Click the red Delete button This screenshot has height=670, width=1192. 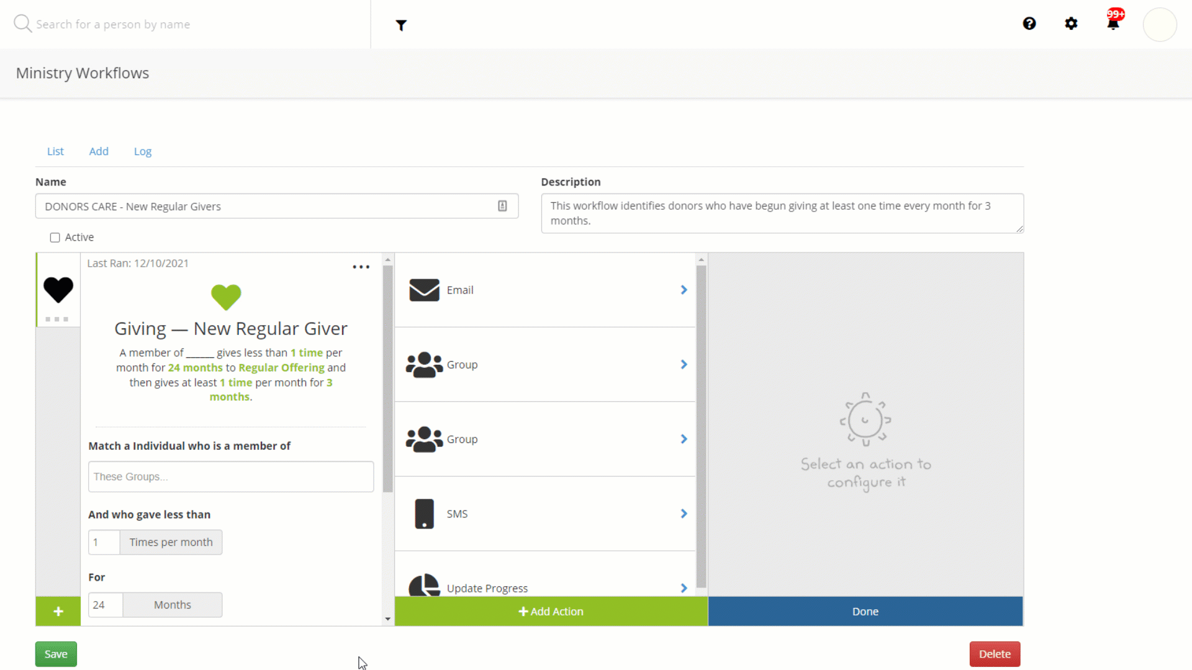click(x=995, y=654)
